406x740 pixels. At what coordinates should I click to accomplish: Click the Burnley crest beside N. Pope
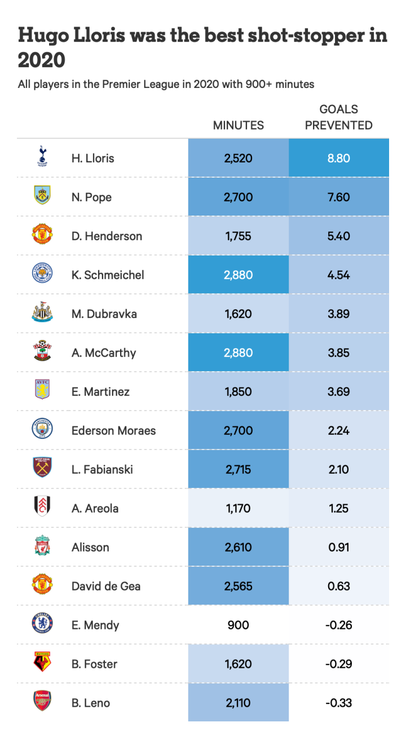coord(42,195)
